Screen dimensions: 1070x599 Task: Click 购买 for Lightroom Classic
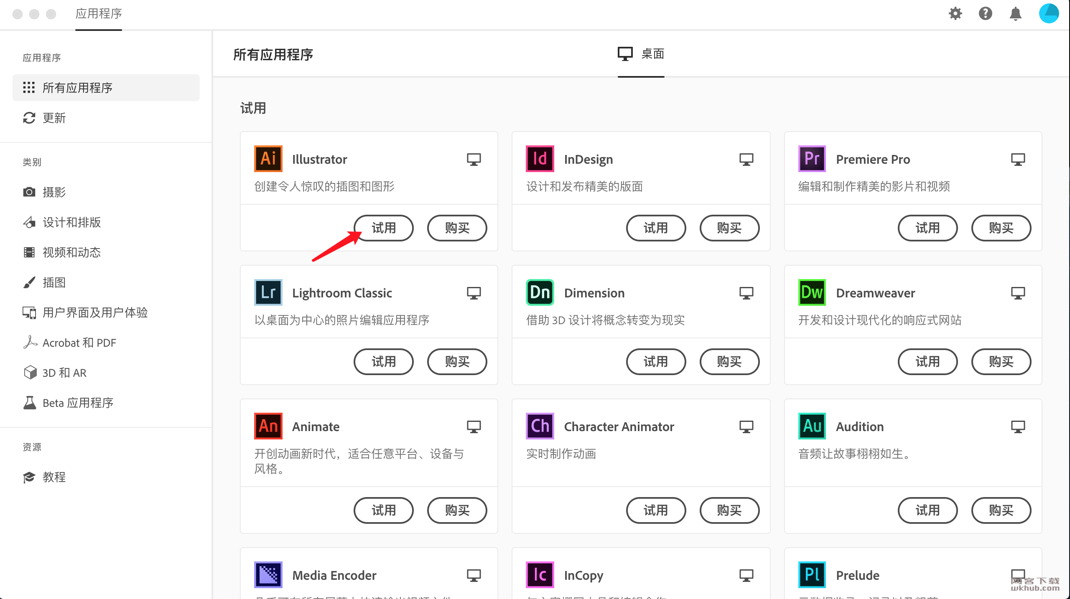[x=457, y=362]
